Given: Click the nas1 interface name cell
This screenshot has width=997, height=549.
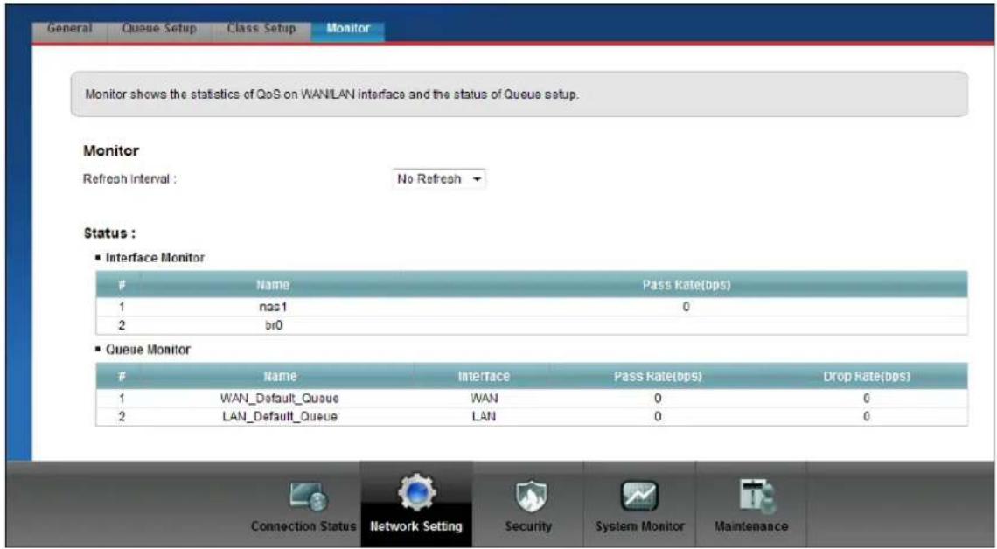Looking at the screenshot, I should 273,307.
